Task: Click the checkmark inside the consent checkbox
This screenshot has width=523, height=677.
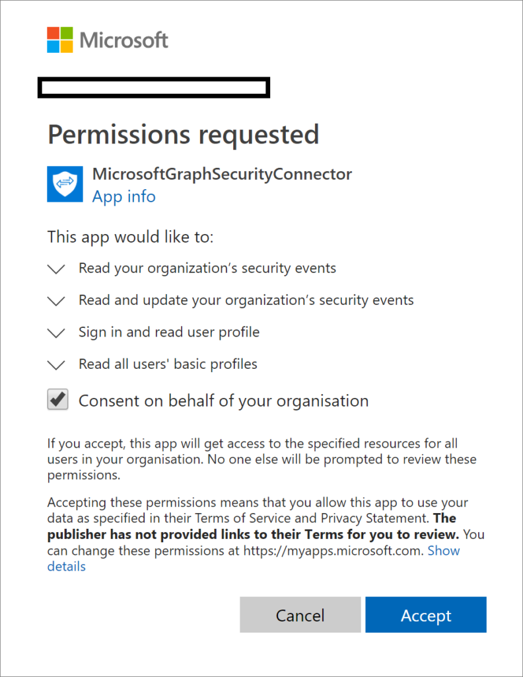Action: pyautogui.click(x=57, y=399)
